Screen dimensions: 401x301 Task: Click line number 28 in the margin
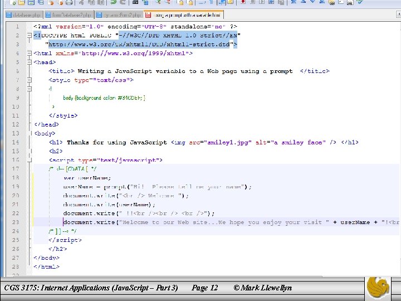pyautogui.click(x=16, y=266)
